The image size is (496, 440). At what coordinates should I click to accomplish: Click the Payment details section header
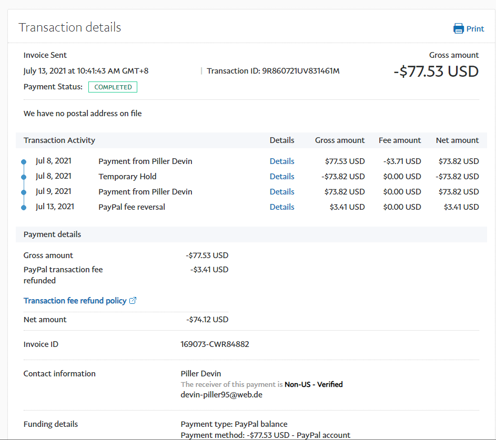point(52,234)
